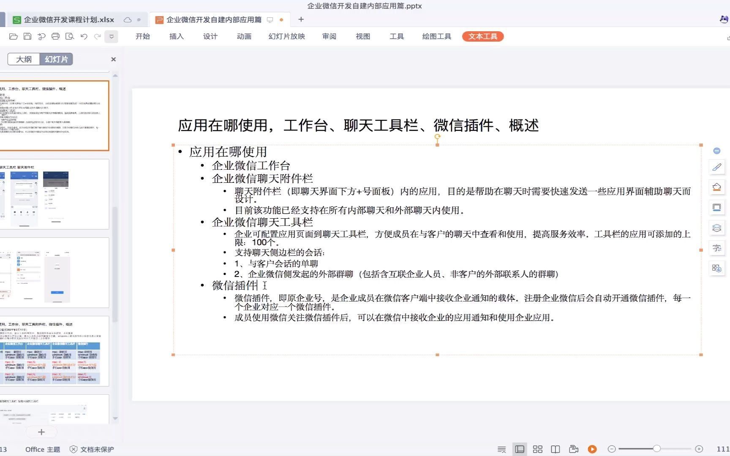Open the 设计 ribbon tab

[210, 36]
